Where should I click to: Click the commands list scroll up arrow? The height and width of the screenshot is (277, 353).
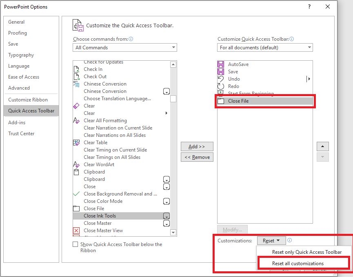[x=173, y=64]
